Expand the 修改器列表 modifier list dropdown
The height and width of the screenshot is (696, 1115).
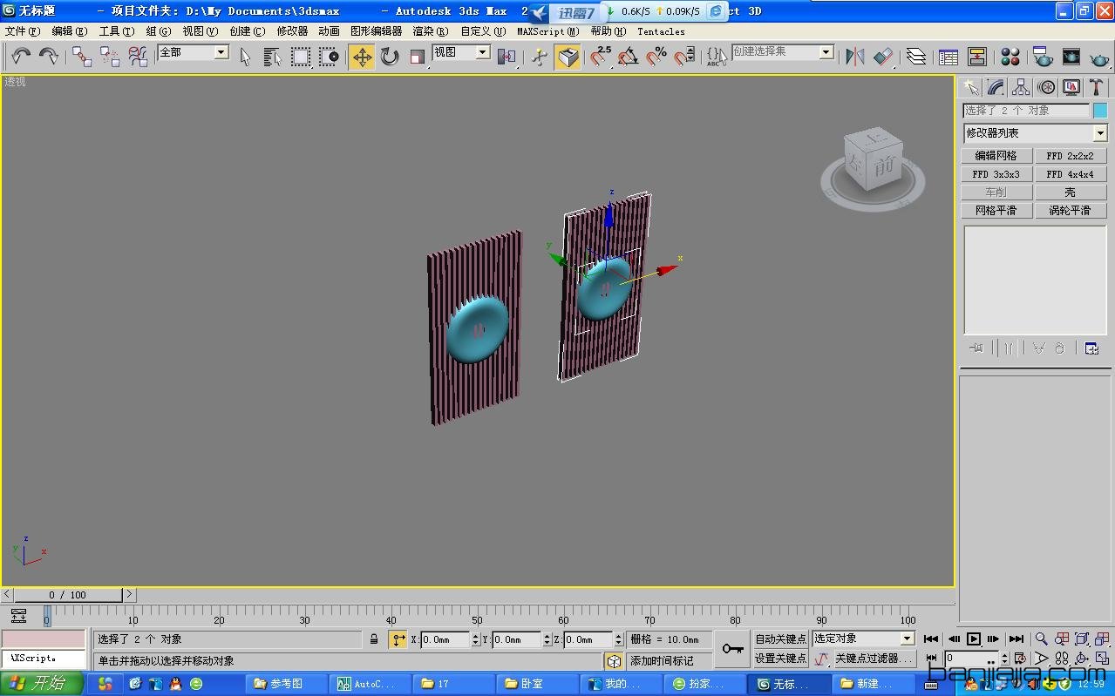1100,133
